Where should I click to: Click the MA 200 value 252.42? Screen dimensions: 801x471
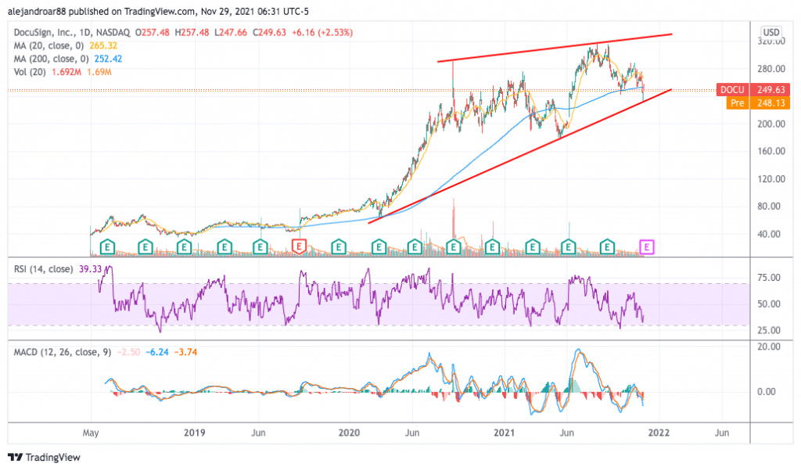pyautogui.click(x=108, y=59)
